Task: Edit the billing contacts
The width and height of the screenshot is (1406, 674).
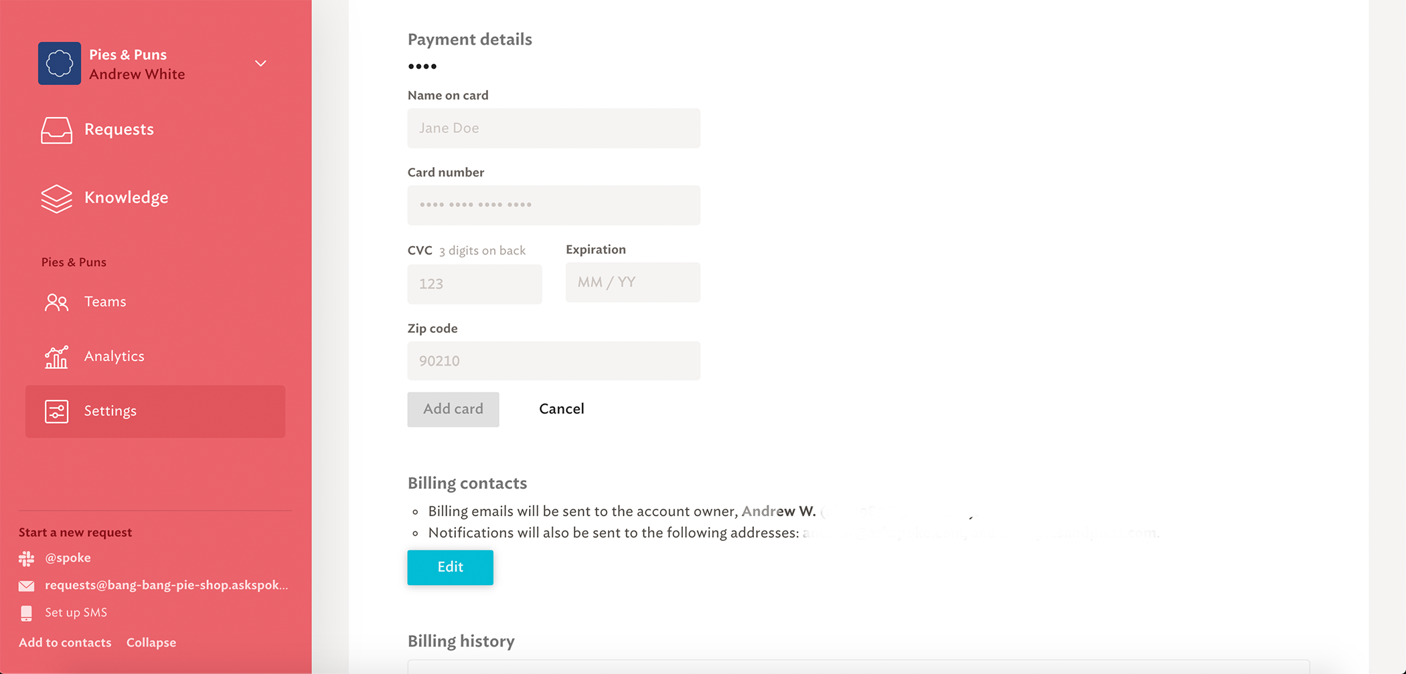Action: pyautogui.click(x=451, y=567)
